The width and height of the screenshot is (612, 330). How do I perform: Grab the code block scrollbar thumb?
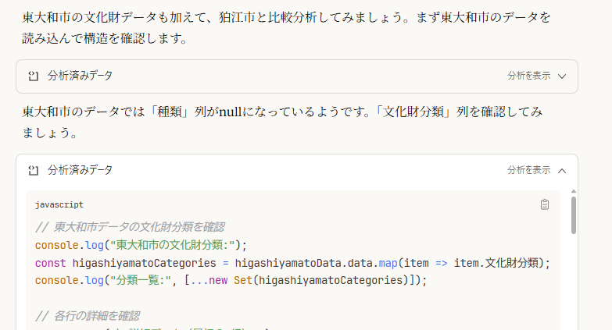[574, 215]
